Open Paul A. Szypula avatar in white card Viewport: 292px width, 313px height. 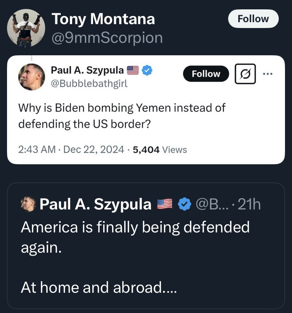coord(32,77)
